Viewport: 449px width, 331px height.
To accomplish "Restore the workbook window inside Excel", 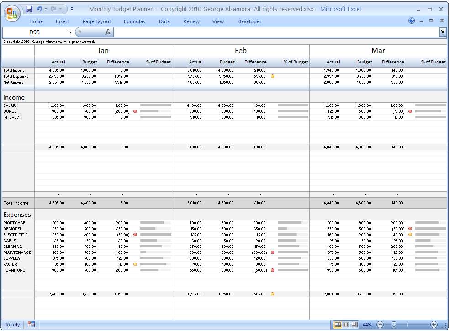I will tap(431, 21).
